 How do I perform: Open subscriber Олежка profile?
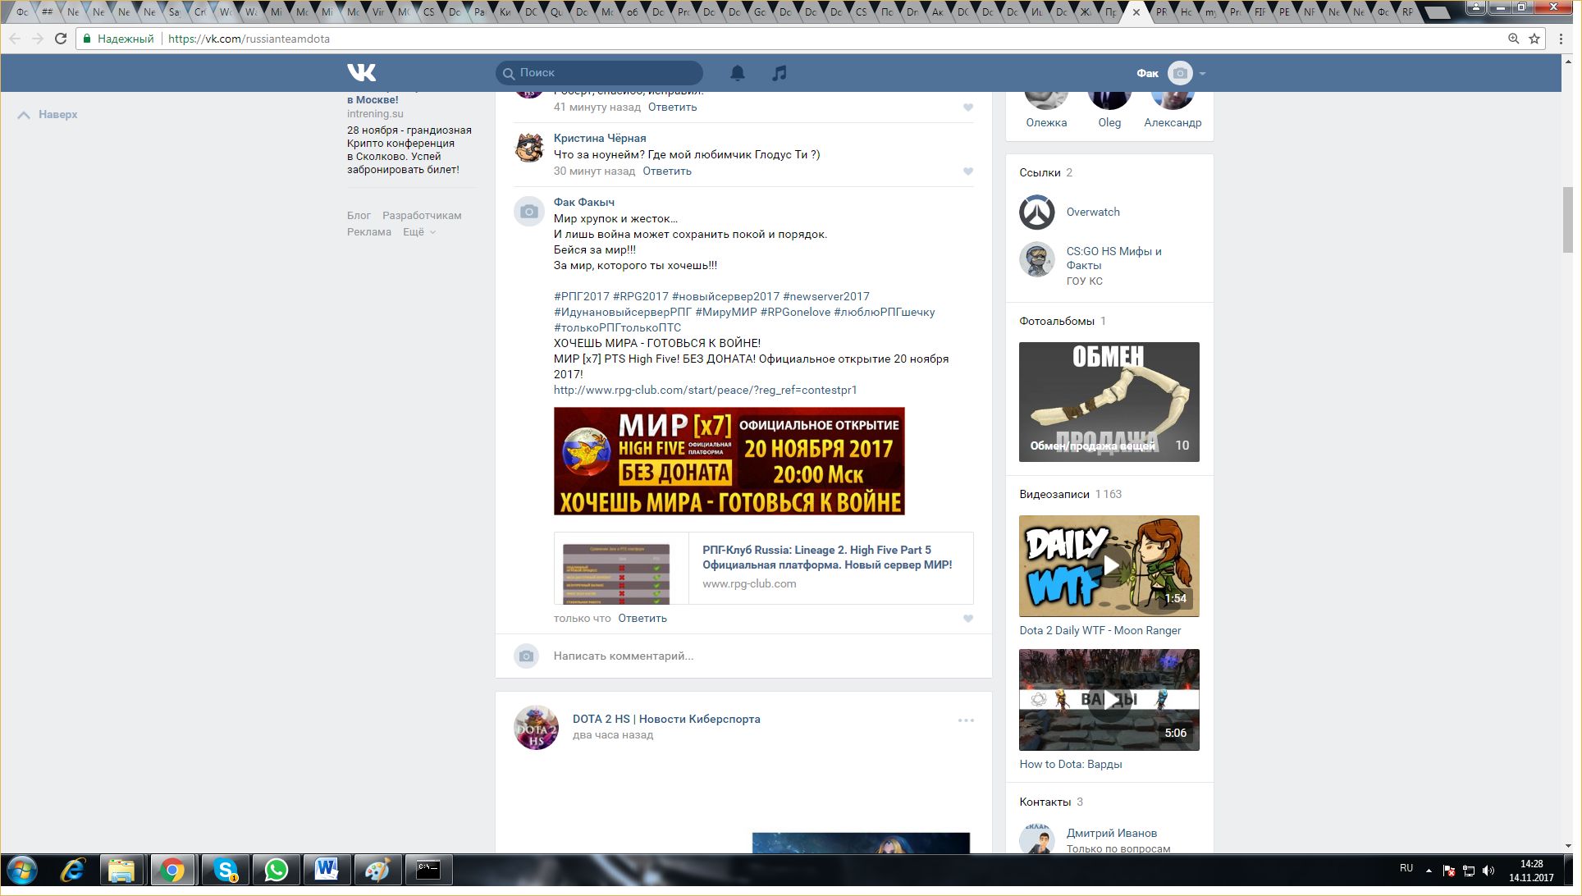(1046, 123)
